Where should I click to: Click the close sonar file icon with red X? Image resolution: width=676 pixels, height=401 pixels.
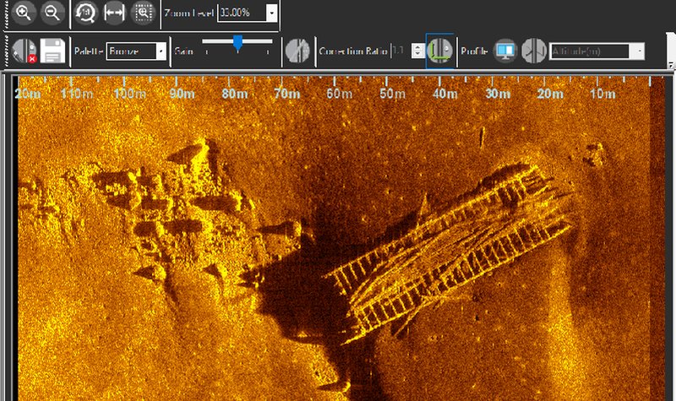pyautogui.click(x=25, y=51)
